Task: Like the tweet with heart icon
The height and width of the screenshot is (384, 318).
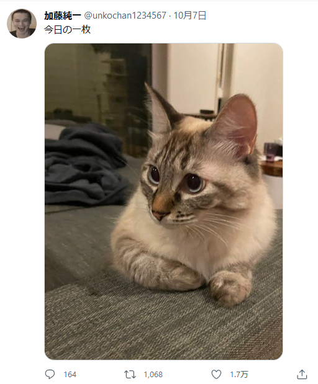Action: point(216,375)
